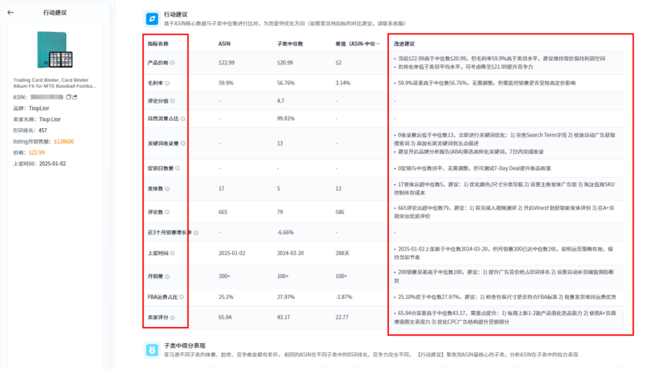Click the median review count 79

click(x=280, y=212)
